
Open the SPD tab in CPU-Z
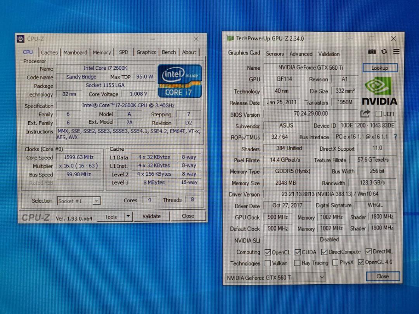124,52
